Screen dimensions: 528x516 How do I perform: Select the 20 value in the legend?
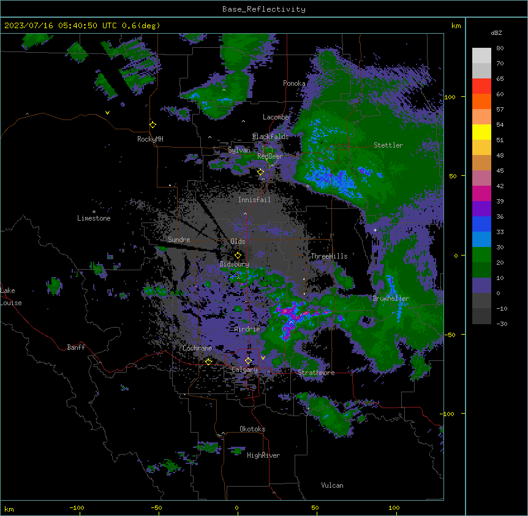click(500, 263)
